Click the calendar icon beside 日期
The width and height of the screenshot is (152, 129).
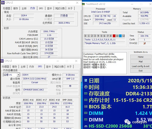[x=86, y=80]
